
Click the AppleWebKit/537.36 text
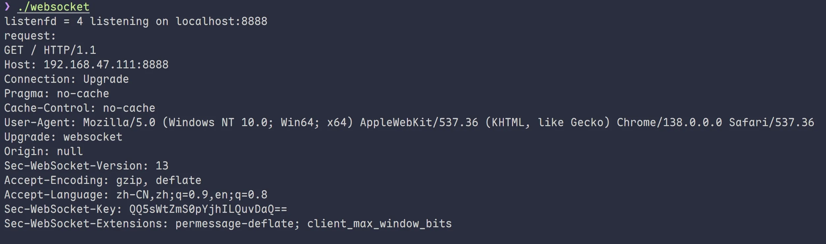(x=419, y=122)
